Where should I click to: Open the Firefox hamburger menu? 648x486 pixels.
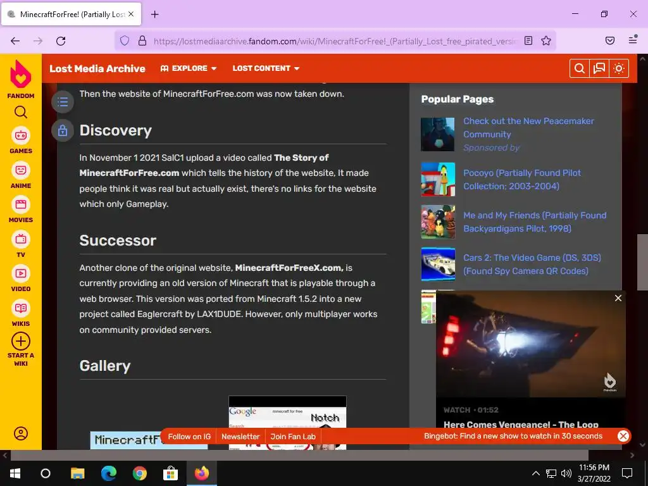633,40
